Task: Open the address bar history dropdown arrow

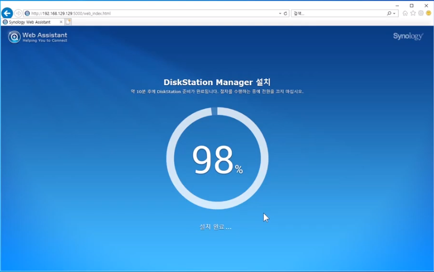Action: point(280,13)
